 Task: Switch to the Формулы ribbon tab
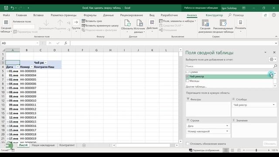90,15
